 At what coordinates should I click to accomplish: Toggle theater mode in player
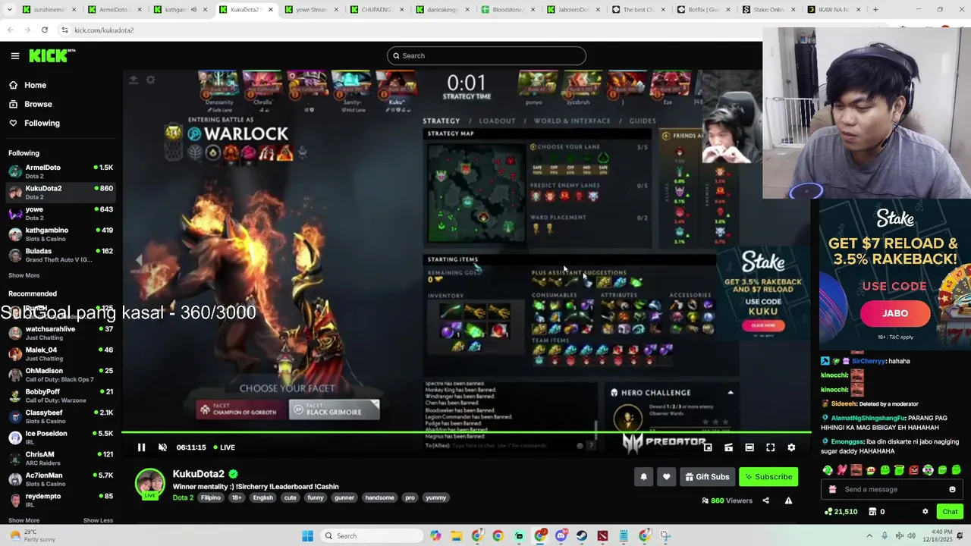[x=749, y=447]
